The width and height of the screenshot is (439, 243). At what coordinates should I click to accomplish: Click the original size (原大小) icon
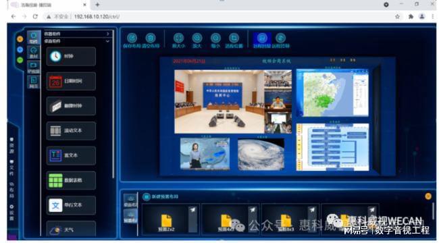tap(178, 38)
